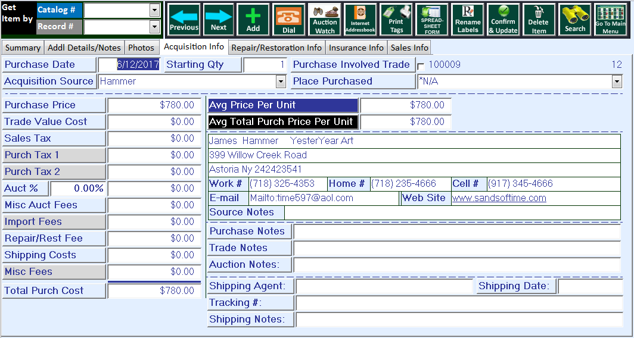Screen dimensions: 634x338
Task: Open the Addl Details/Notes tab
Action: [x=84, y=48]
